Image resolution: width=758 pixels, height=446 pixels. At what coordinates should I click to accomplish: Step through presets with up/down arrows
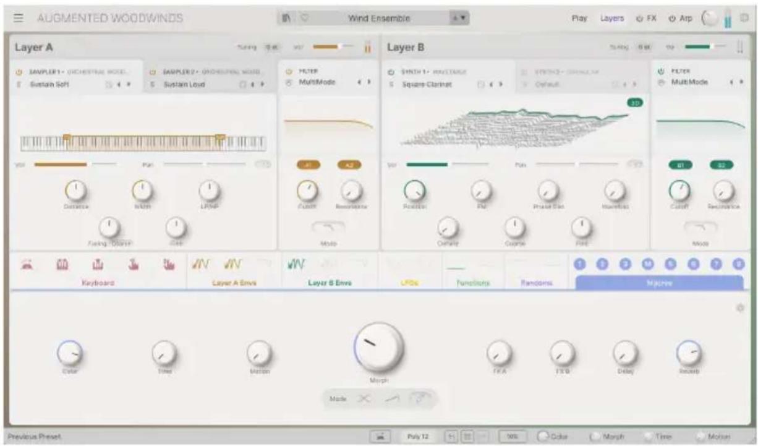(461, 19)
